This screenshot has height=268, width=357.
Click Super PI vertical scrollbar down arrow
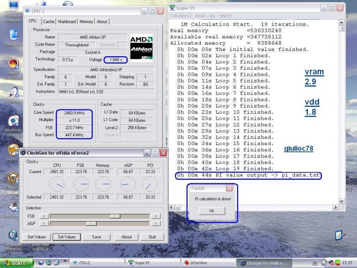pyautogui.click(x=341, y=201)
